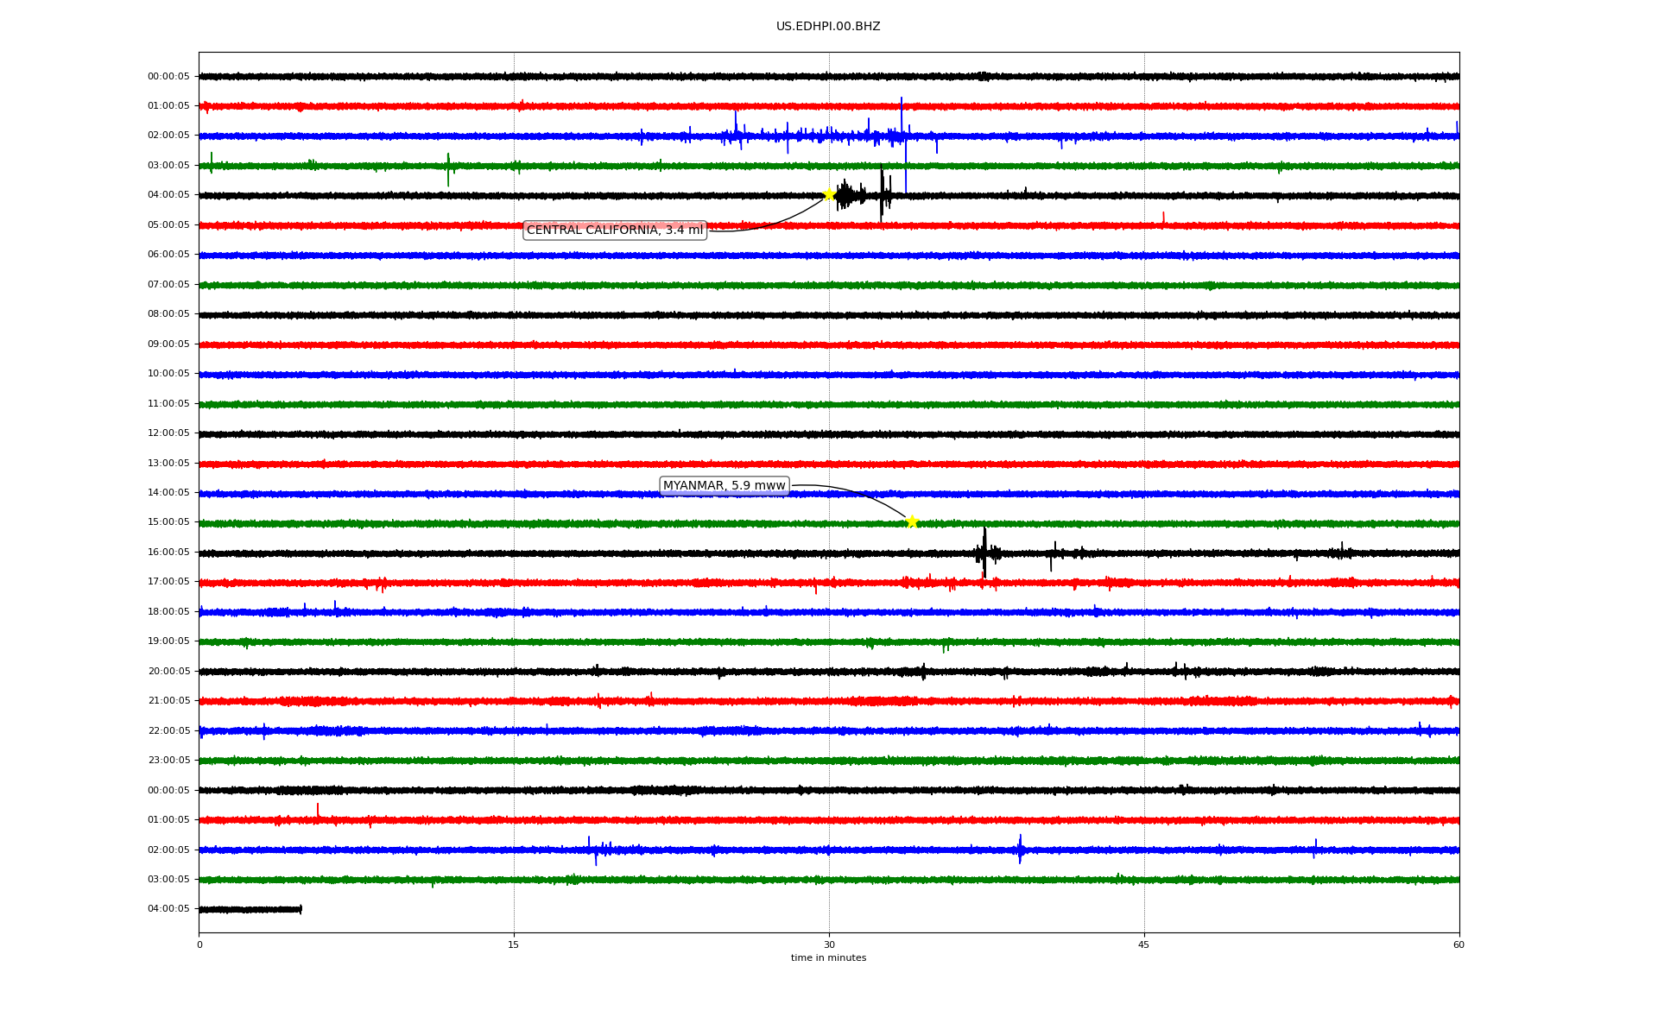Click the 04:00:05 label beside the California event
This screenshot has height=1036, width=1658.
tap(168, 194)
